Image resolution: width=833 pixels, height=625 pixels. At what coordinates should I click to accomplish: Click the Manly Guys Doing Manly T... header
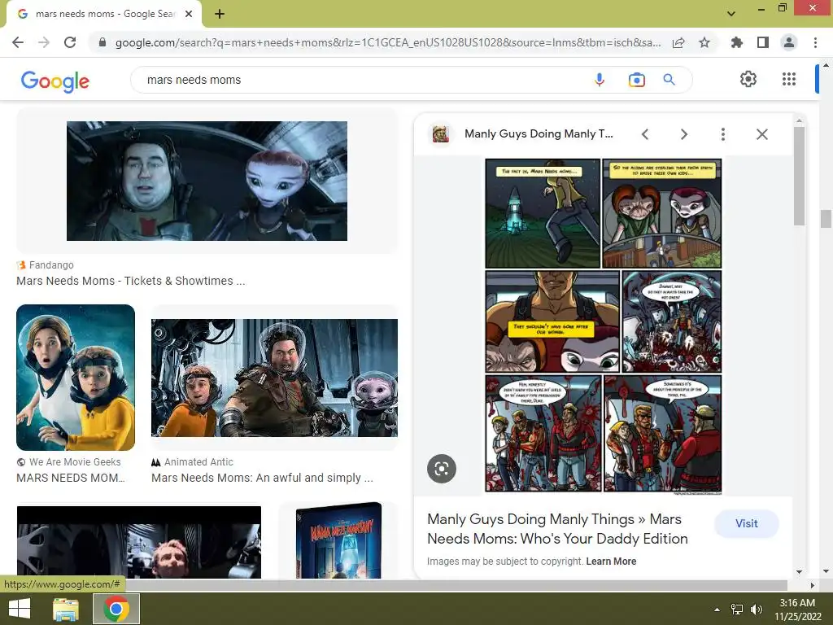click(539, 134)
